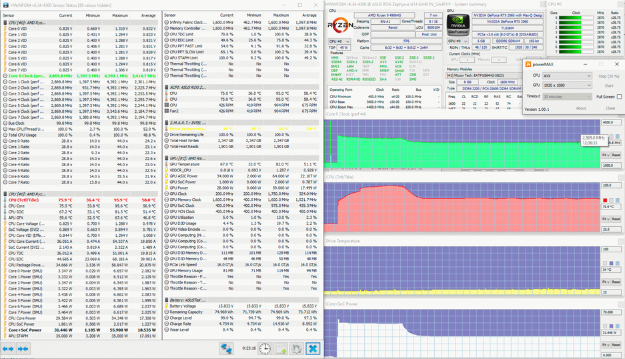Click the Minimum column header in left pane

[x=93, y=15]
